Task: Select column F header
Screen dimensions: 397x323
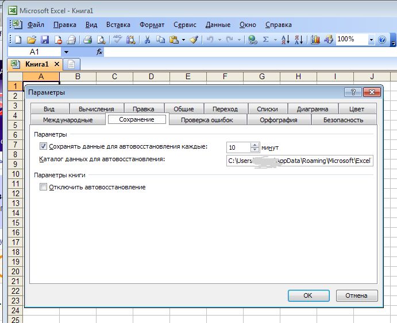Action: coord(225,76)
